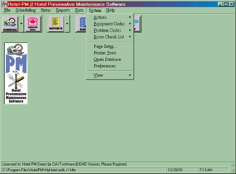Open the Service Call telephone icon
The width and height of the screenshot is (236, 174).
[33, 24]
